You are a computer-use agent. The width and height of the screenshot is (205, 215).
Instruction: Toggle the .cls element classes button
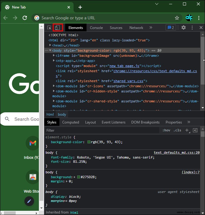[x=177, y=130]
